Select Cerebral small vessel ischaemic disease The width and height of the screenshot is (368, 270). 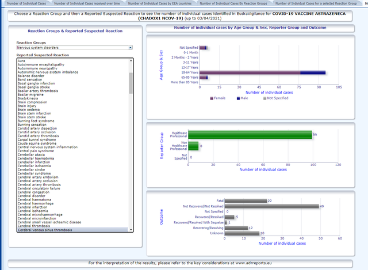click(x=49, y=222)
